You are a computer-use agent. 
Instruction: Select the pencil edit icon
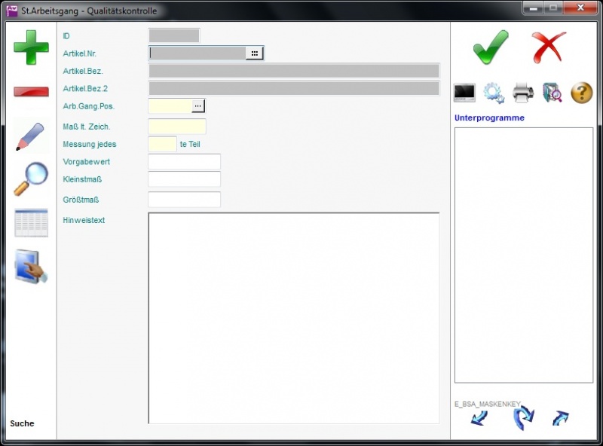tap(30, 136)
